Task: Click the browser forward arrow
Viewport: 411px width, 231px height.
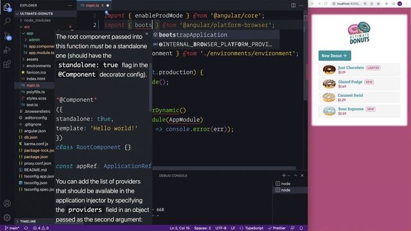Action: 319,4
